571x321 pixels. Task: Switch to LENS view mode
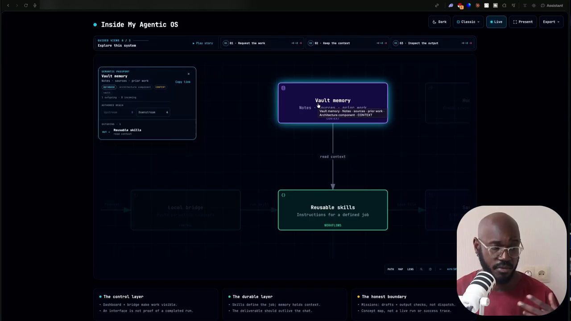[x=410, y=269]
